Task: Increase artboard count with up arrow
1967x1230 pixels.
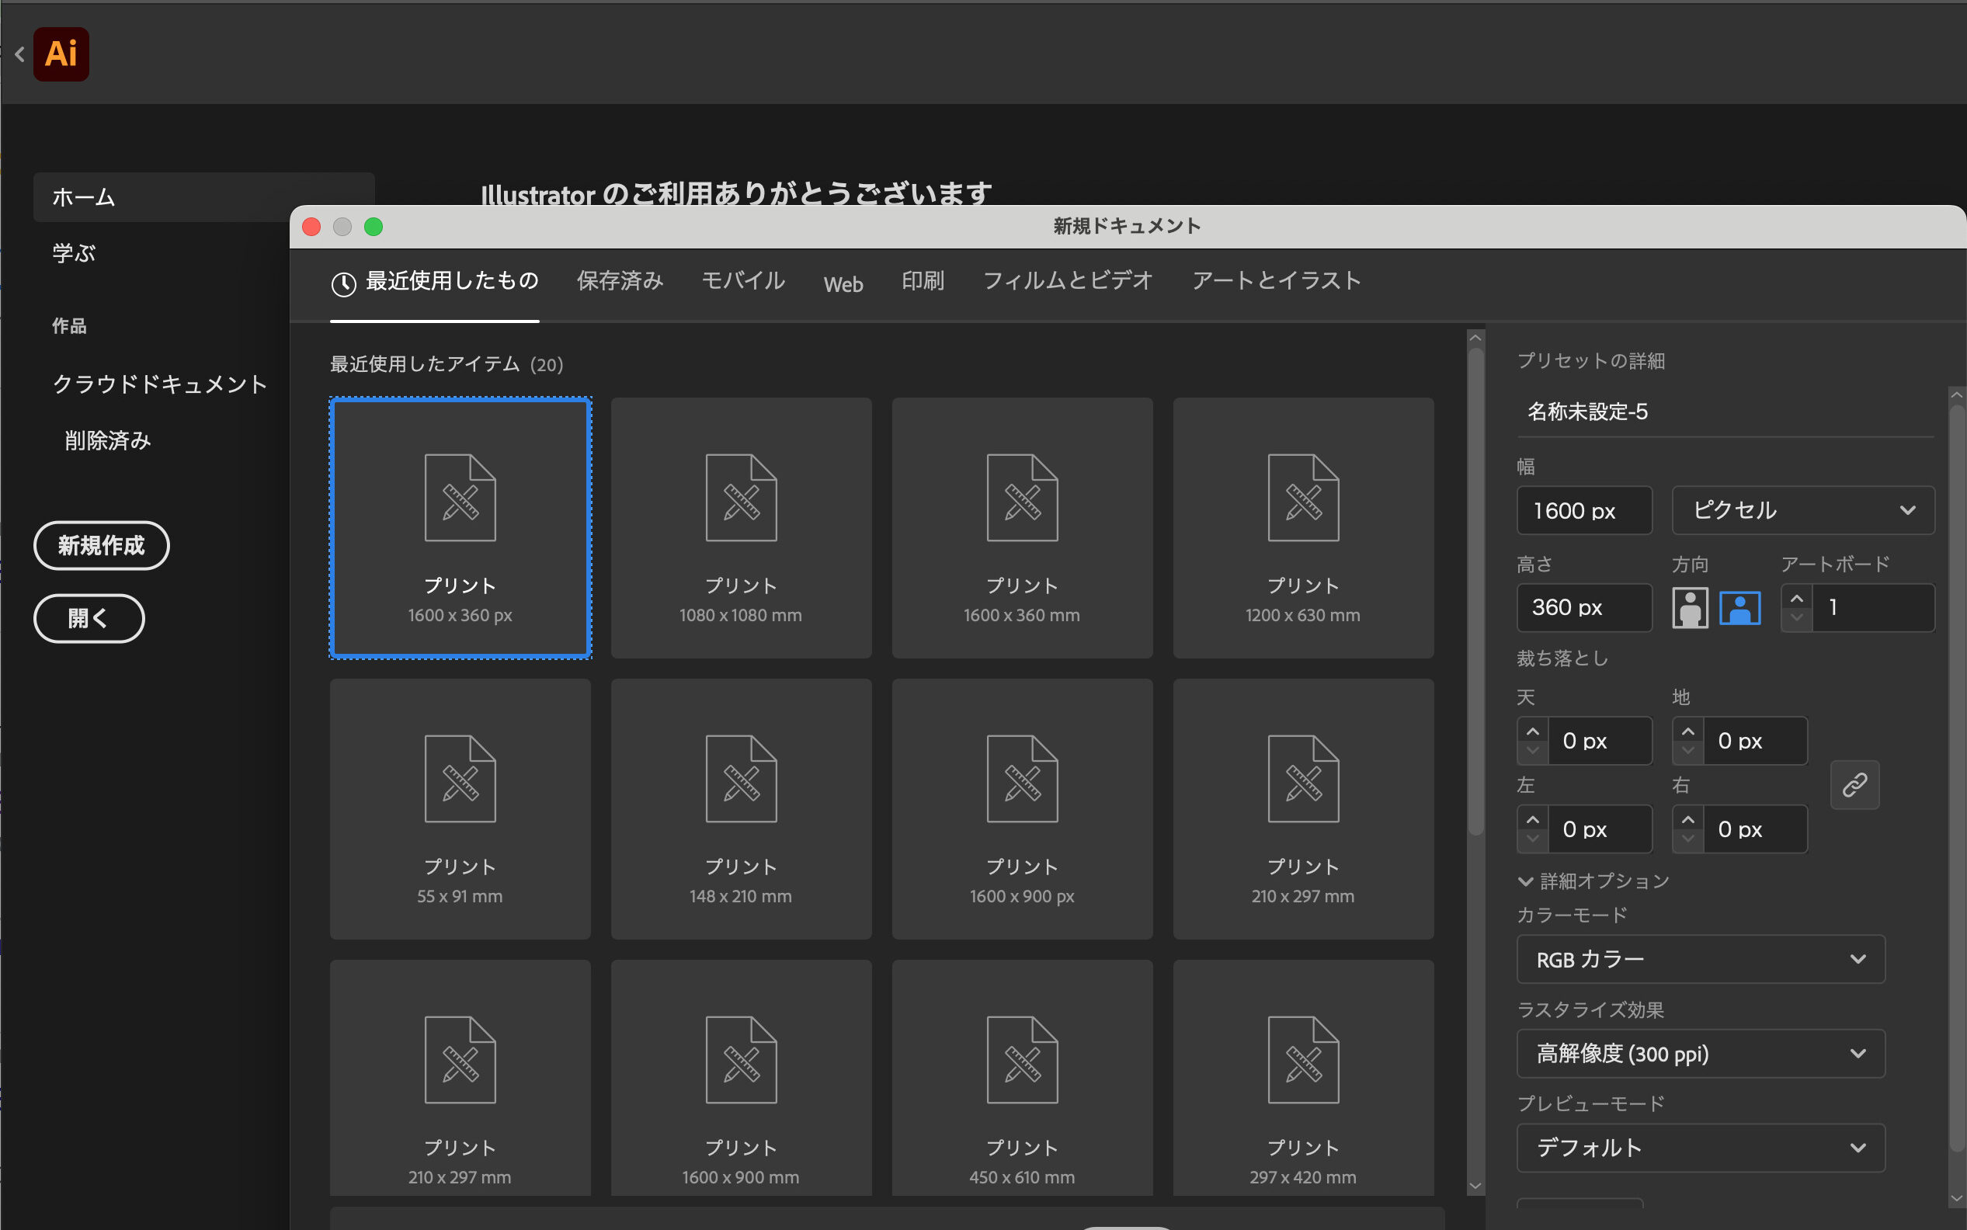Action: (1797, 598)
